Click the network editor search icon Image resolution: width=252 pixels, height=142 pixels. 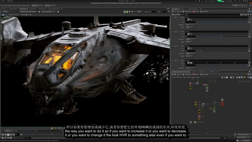pyautogui.click(x=248, y=77)
